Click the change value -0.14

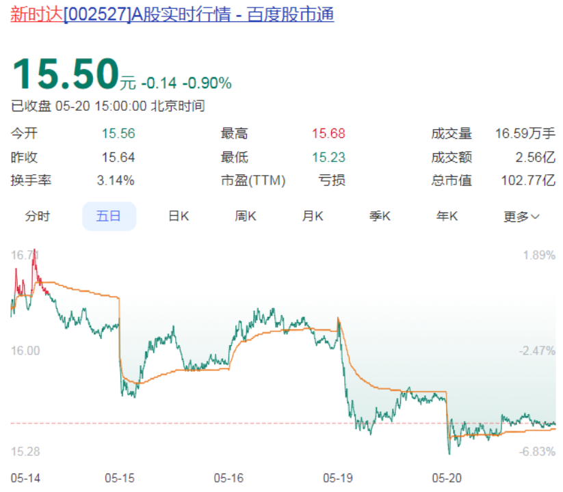coord(159,83)
